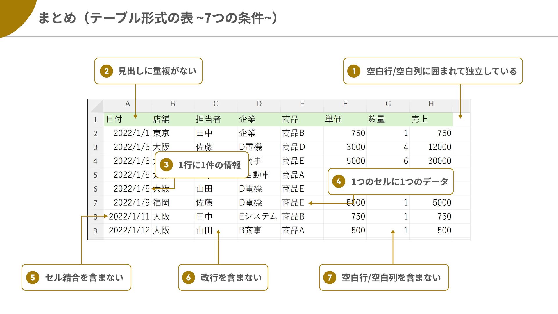Select the 商品A cell in row 5
Image resolution: width=558 pixels, height=314 pixels.
[302, 175]
